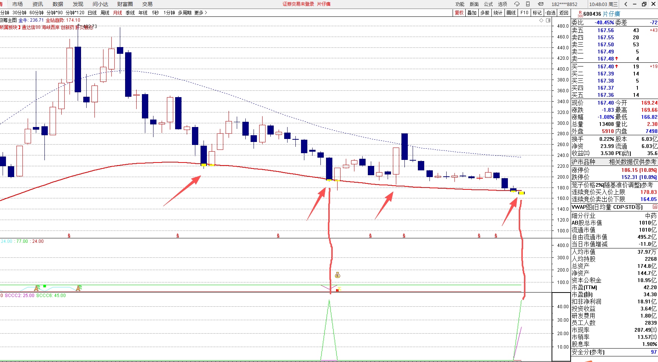Click the second running figure icon
The image size is (658, 362).
click(78, 288)
